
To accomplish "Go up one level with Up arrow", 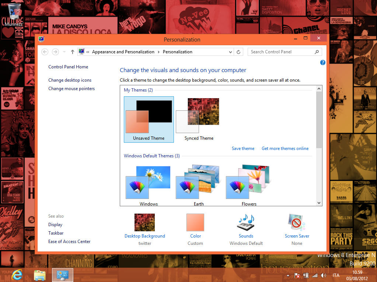I will pos(72,52).
